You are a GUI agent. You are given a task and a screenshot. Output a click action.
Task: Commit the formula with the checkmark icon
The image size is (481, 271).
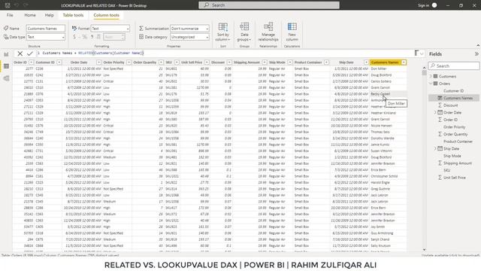coord(30,53)
